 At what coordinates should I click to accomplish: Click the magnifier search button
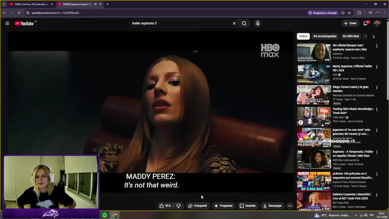tap(244, 23)
